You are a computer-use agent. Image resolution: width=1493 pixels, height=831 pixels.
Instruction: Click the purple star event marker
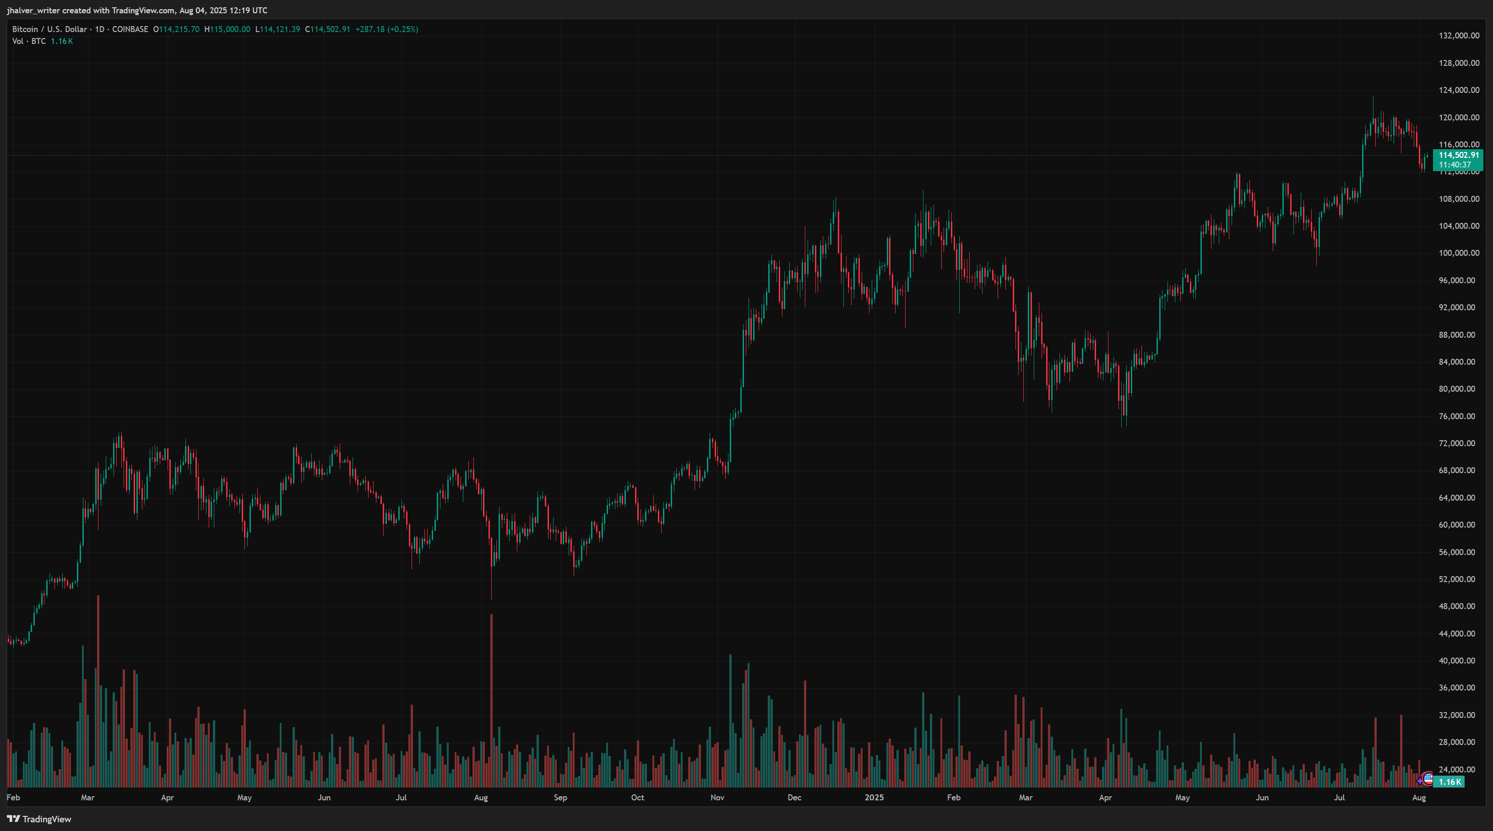click(x=1420, y=781)
